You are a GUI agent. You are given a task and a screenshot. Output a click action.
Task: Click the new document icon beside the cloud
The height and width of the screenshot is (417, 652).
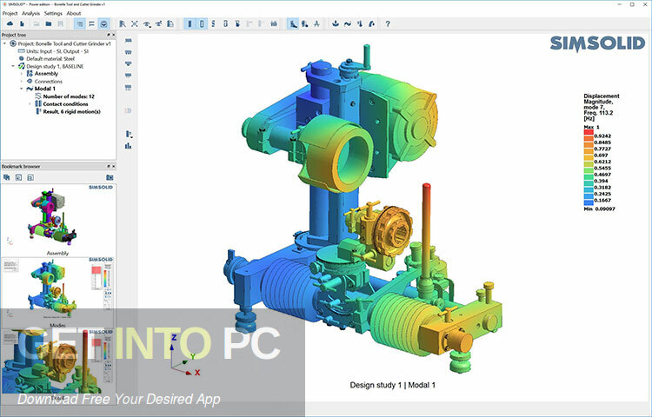tap(22, 24)
